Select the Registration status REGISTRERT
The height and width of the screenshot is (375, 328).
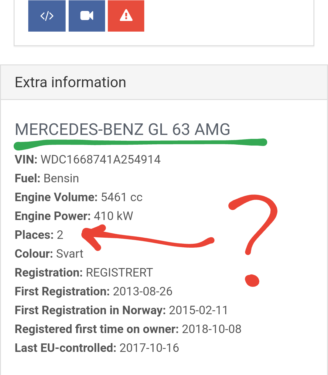(x=119, y=273)
